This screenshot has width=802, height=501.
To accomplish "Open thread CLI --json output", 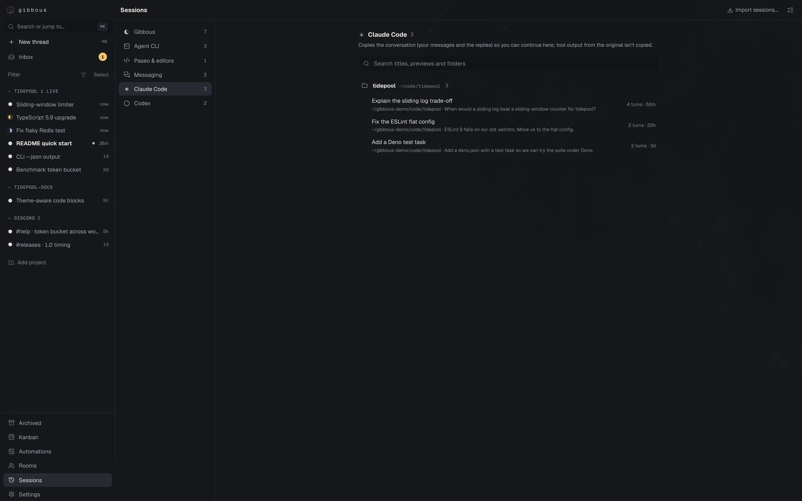I will [x=58, y=157].
